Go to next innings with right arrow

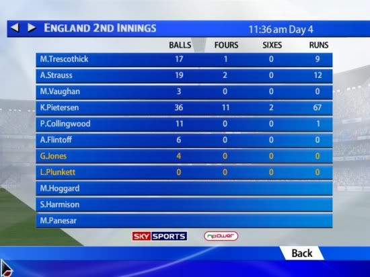click(x=32, y=28)
